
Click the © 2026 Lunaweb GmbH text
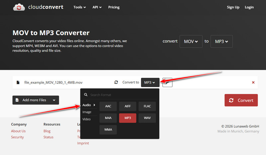pyautogui.click(x=240, y=126)
